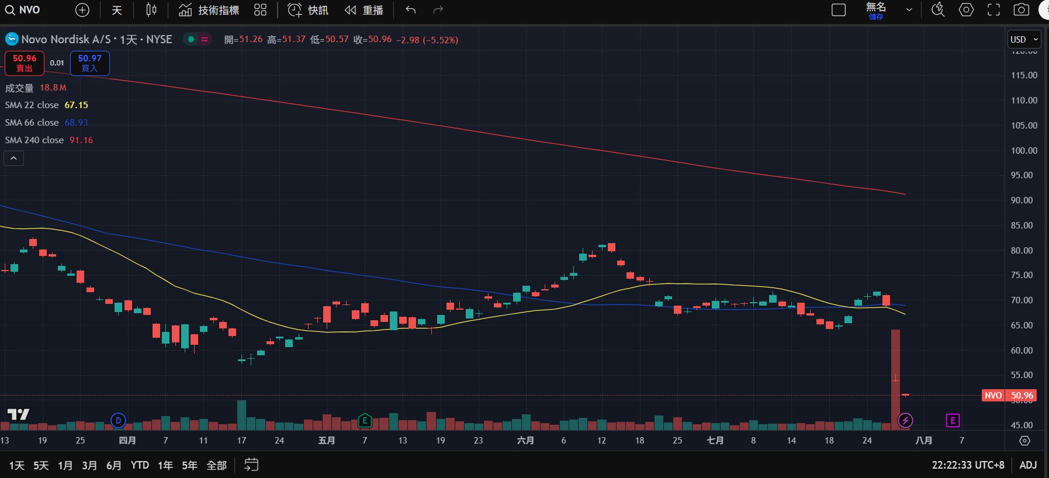Click the blue 買入 buy button

(89, 63)
